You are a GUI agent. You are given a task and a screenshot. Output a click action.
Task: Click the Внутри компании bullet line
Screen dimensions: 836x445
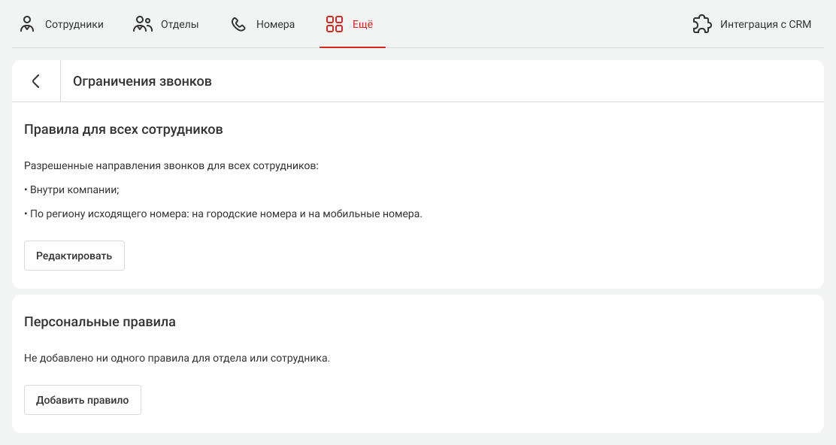click(72, 189)
